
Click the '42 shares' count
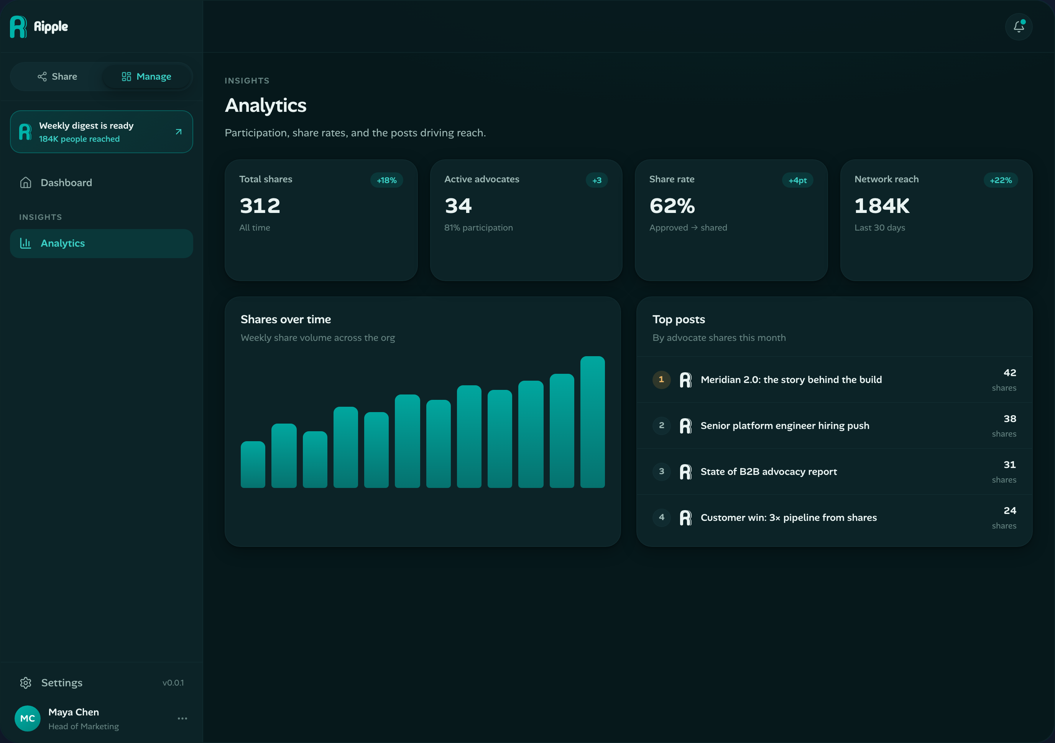[1004, 380]
